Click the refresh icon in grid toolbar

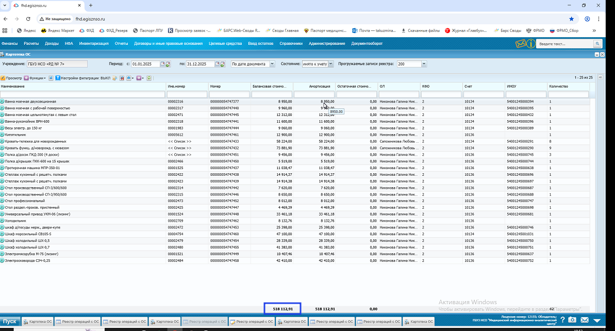click(149, 78)
